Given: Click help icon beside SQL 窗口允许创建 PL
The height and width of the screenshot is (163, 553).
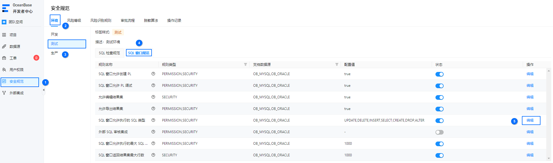Looking at the screenshot, I should 153,74.
